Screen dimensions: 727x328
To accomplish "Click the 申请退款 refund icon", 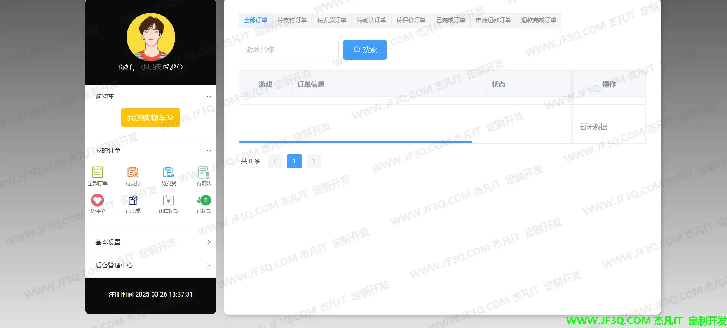I will pyautogui.click(x=168, y=200).
